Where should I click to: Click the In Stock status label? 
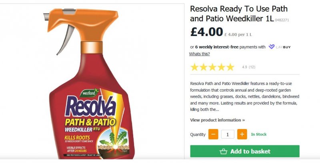[x=258, y=135]
